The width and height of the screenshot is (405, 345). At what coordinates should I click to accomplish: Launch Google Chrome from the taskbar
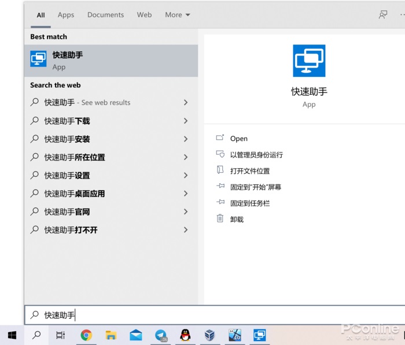tap(86, 335)
